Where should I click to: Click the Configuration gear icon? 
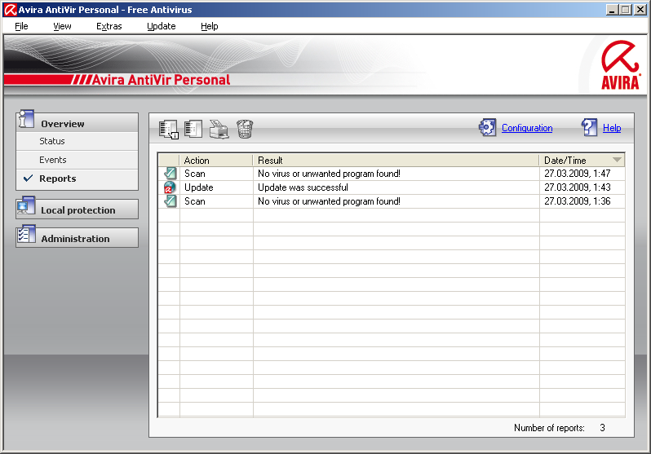(487, 127)
